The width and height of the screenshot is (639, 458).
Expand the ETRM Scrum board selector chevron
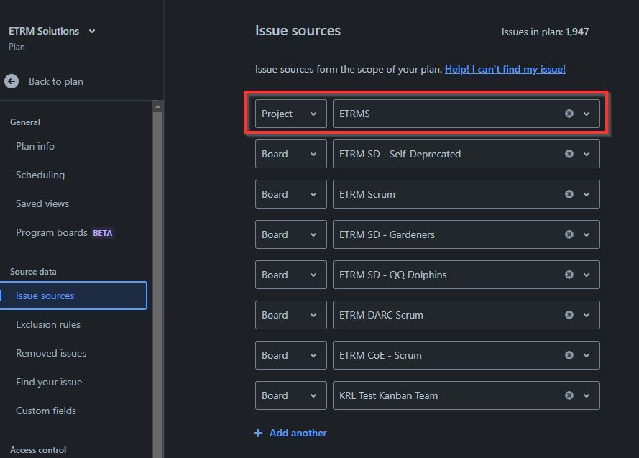[587, 194]
